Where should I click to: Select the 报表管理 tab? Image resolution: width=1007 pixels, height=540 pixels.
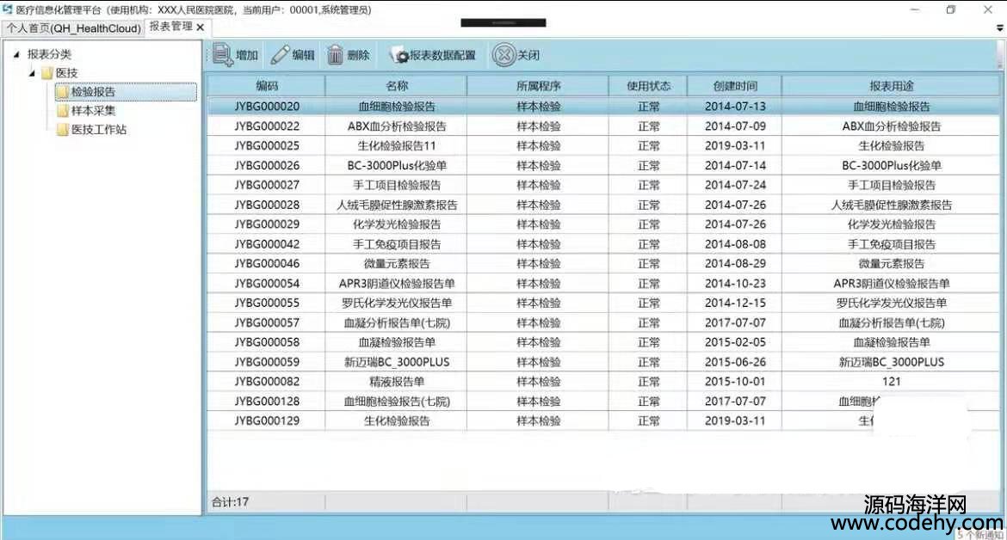point(170,27)
